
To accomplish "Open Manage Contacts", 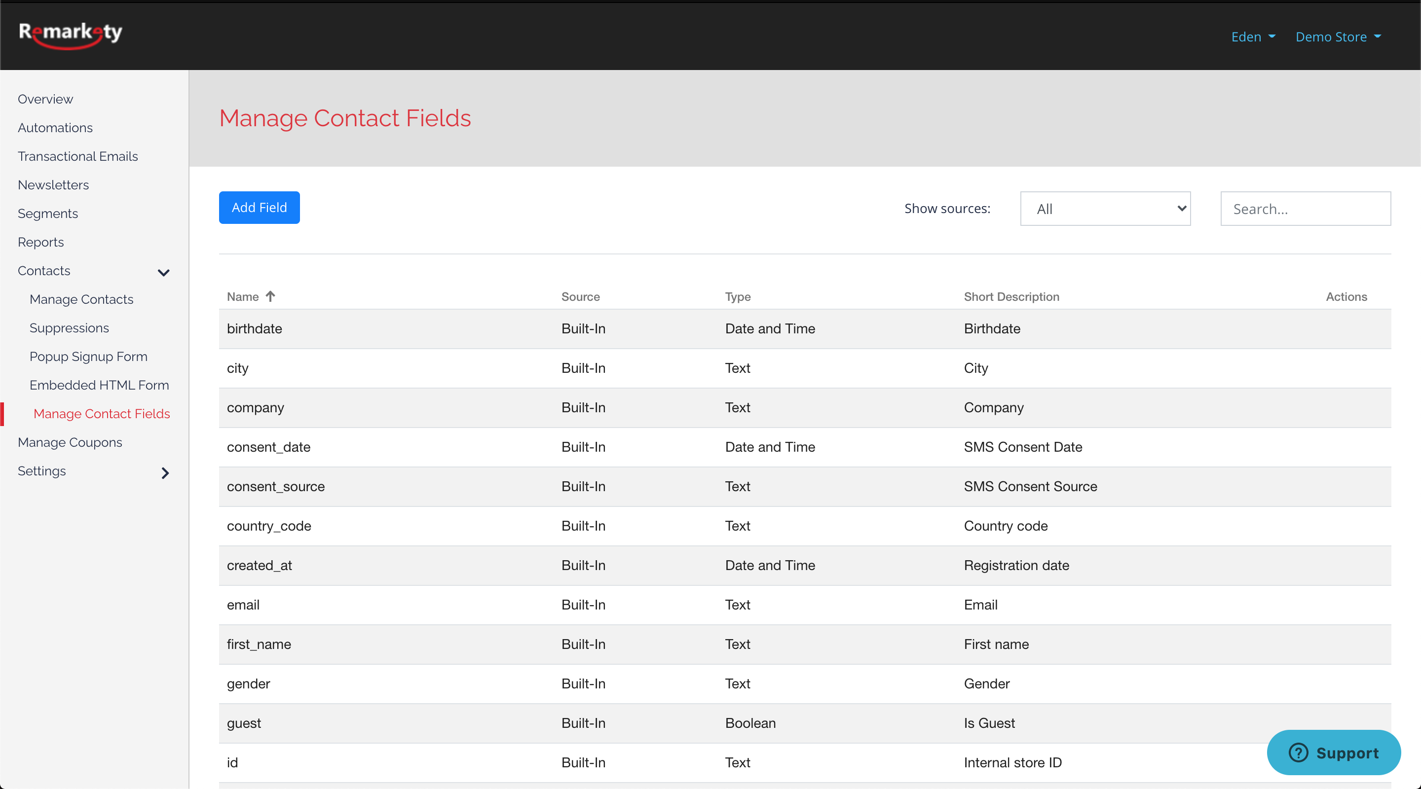I will tap(81, 299).
